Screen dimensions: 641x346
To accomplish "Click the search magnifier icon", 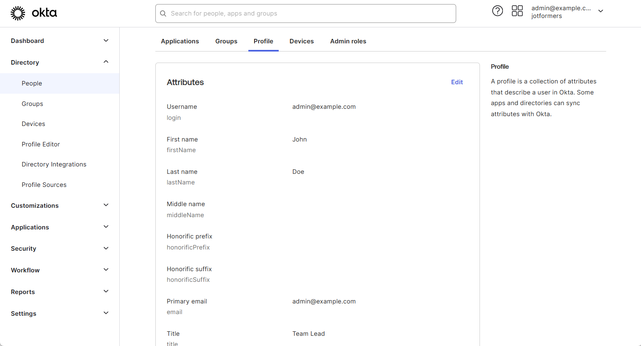I will [163, 13].
